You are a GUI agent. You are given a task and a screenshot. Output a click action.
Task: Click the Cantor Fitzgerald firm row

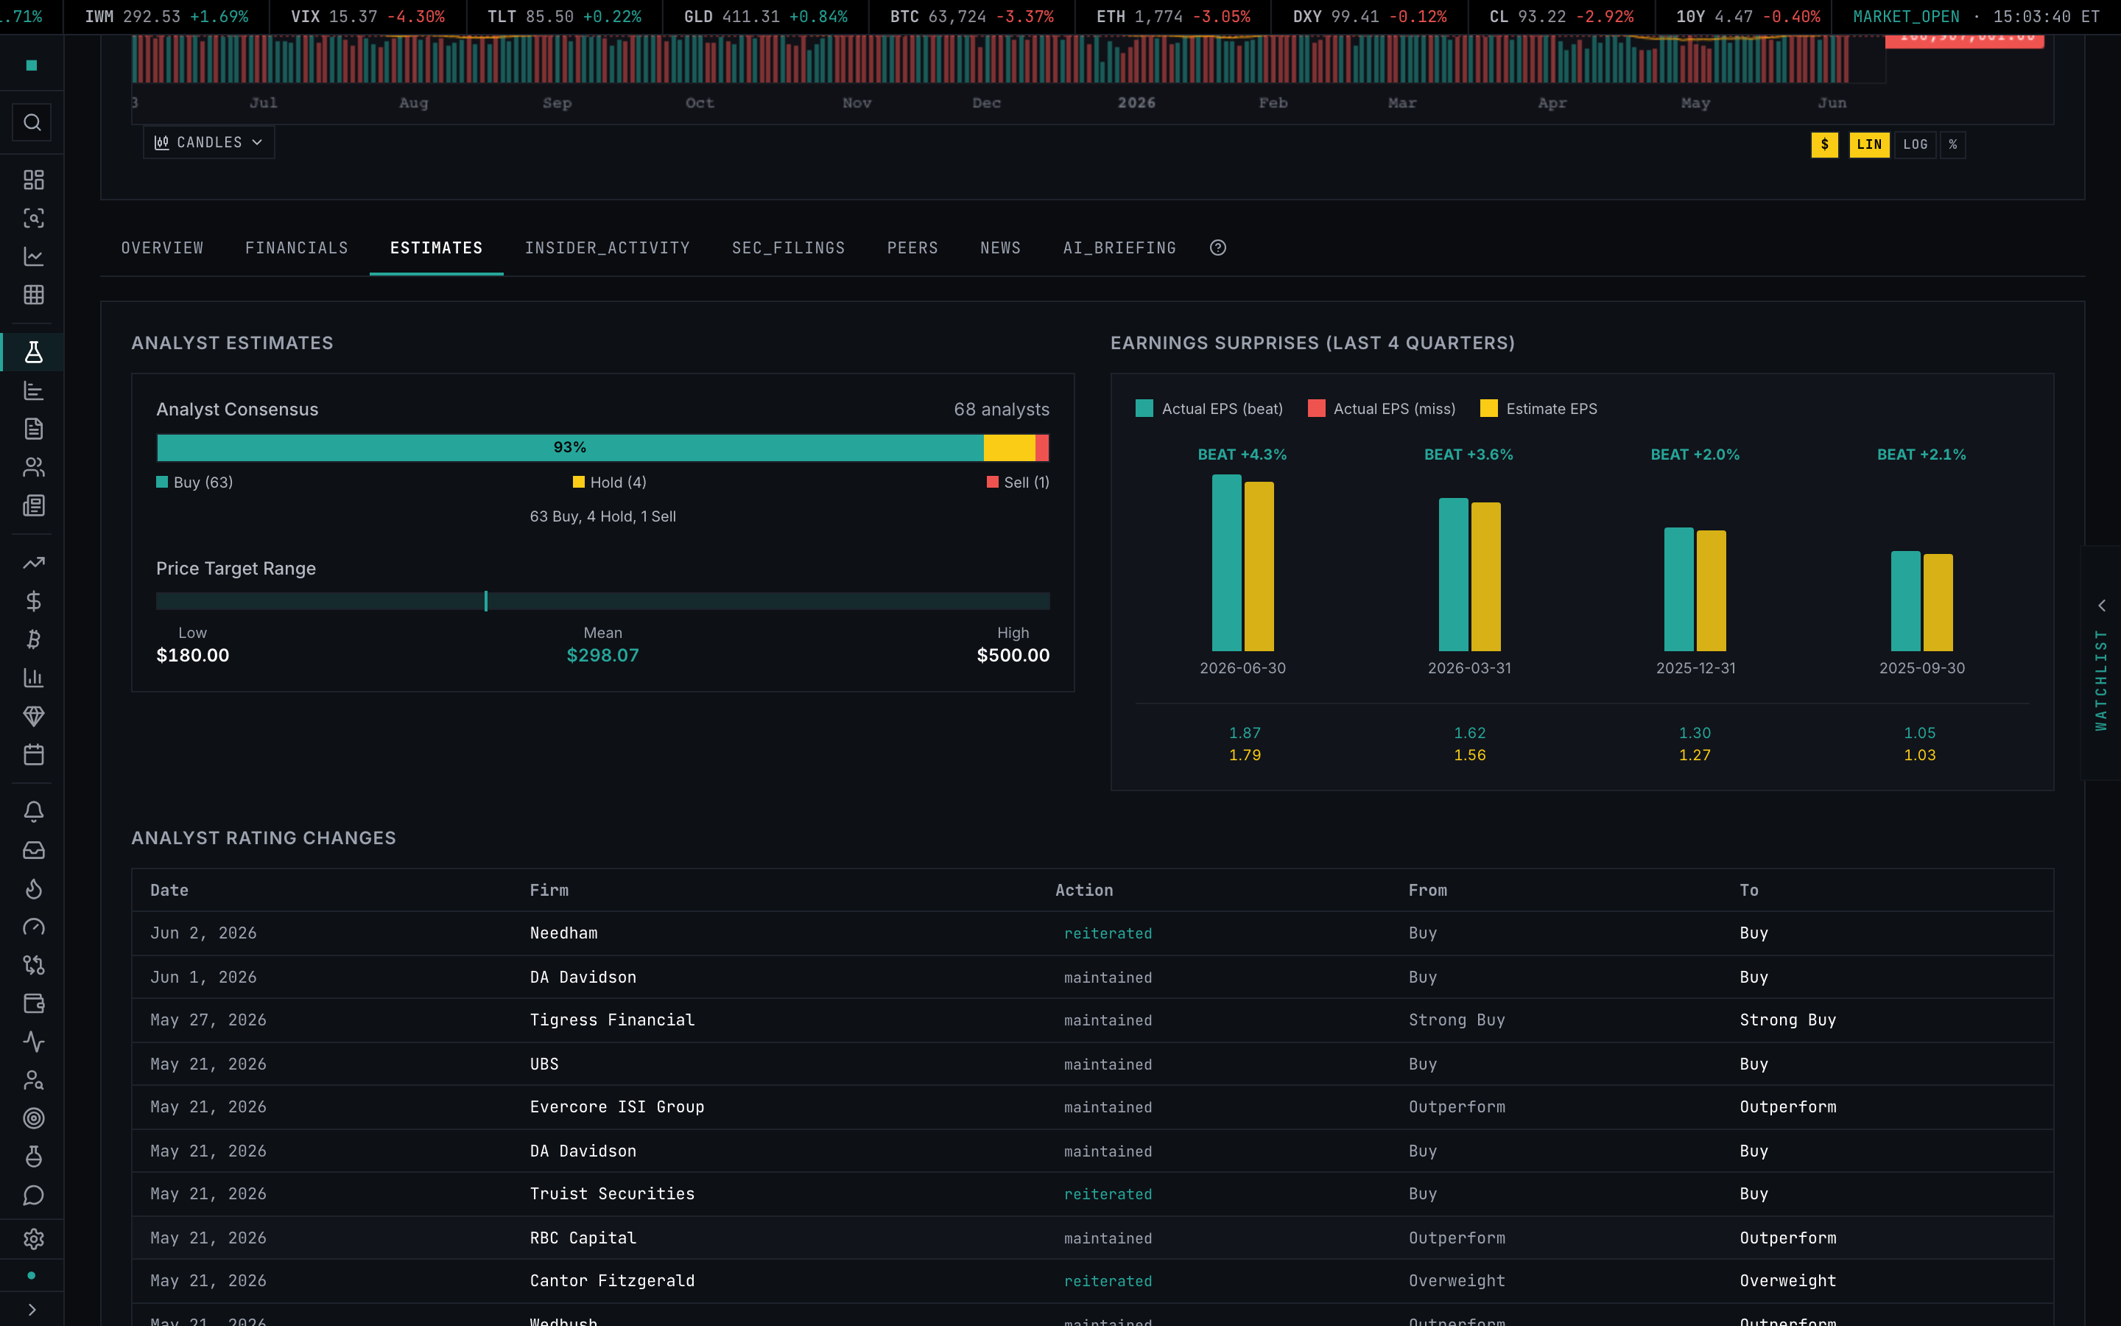point(1092,1280)
